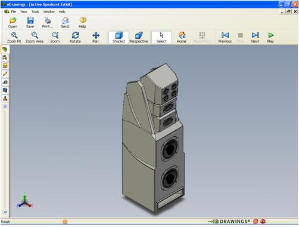Click the Mass Props scale icon
The height and width of the screenshot is (227, 299).
click(x=202, y=38)
